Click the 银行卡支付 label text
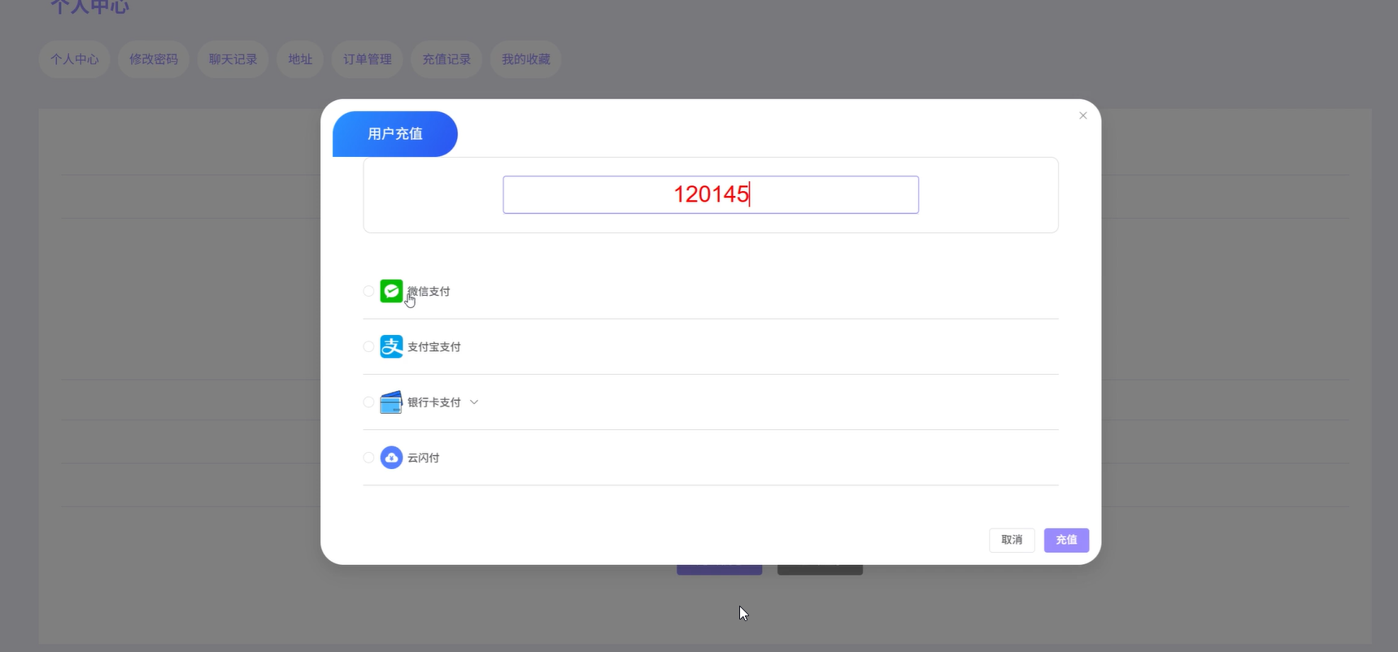1398x652 pixels. (x=434, y=402)
